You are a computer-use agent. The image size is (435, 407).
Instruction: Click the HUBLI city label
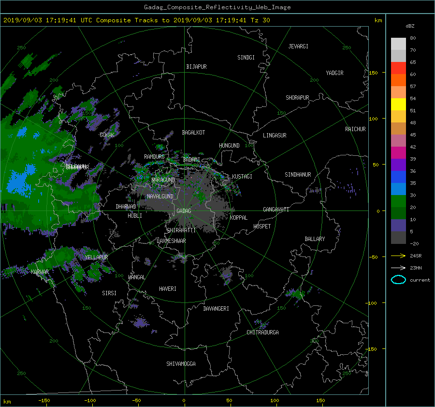134,216
